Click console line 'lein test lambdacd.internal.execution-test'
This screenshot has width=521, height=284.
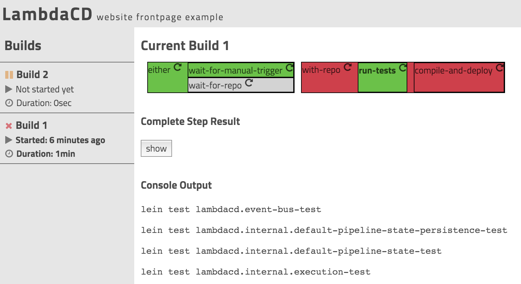pos(256,272)
